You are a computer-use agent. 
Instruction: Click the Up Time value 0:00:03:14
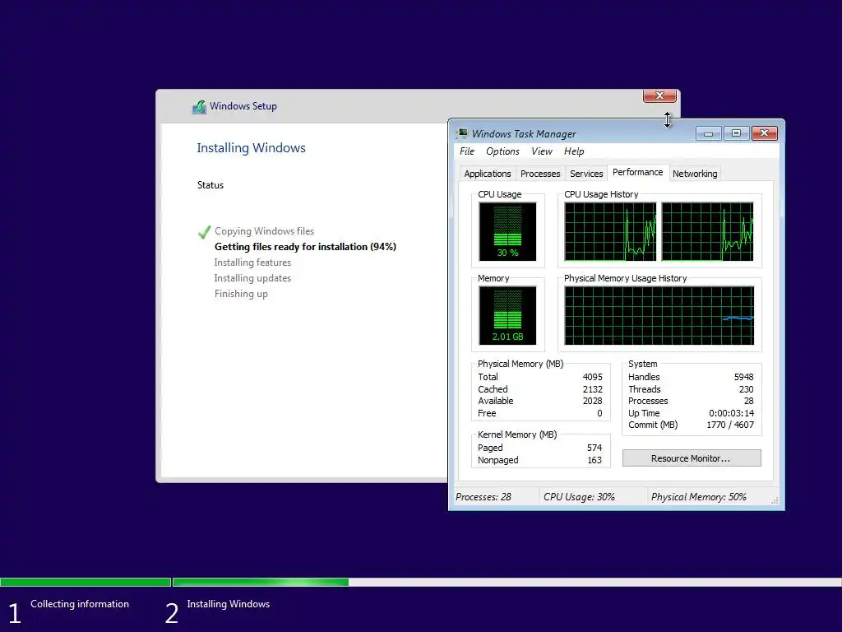pos(731,413)
